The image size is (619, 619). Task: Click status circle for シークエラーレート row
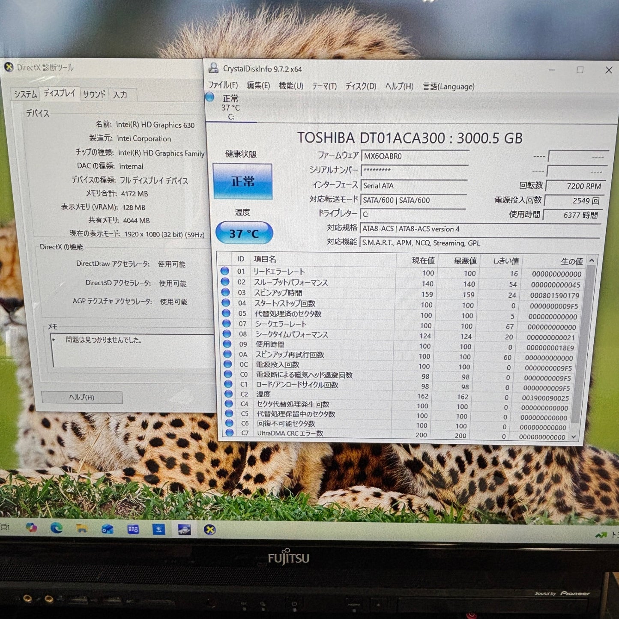227,323
